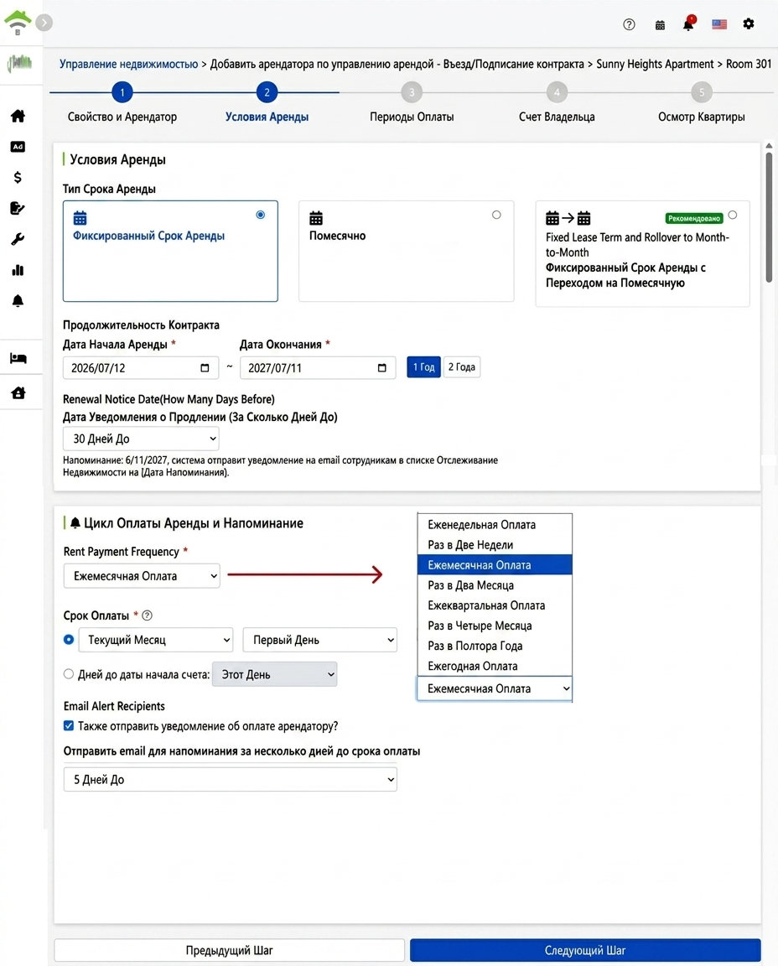Viewport: 778px width, 966px height.
Task: Select Дней до даты начала счета radio
Action: [x=69, y=674]
